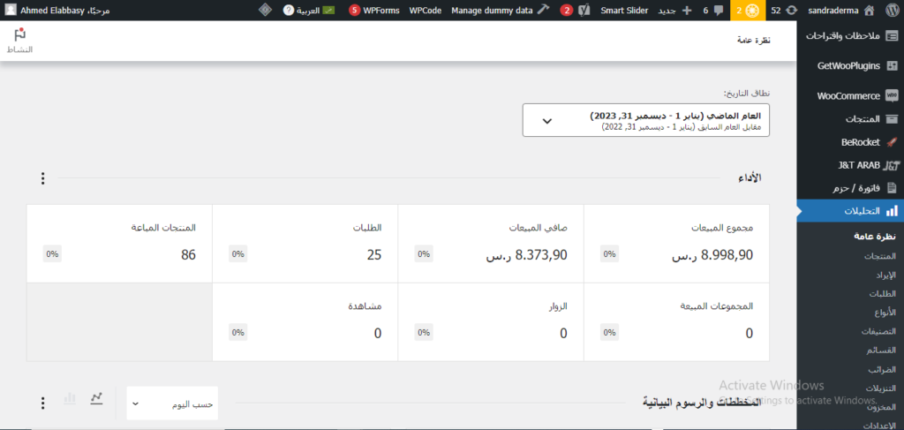Click the feedback notes sidebar icon
This screenshot has height=430, width=904.
pos(892,35)
